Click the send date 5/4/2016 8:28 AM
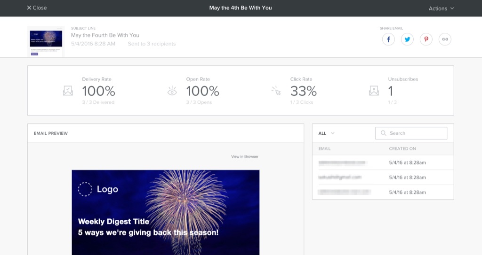This screenshot has height=255, width=482. (x=93, y=44)
